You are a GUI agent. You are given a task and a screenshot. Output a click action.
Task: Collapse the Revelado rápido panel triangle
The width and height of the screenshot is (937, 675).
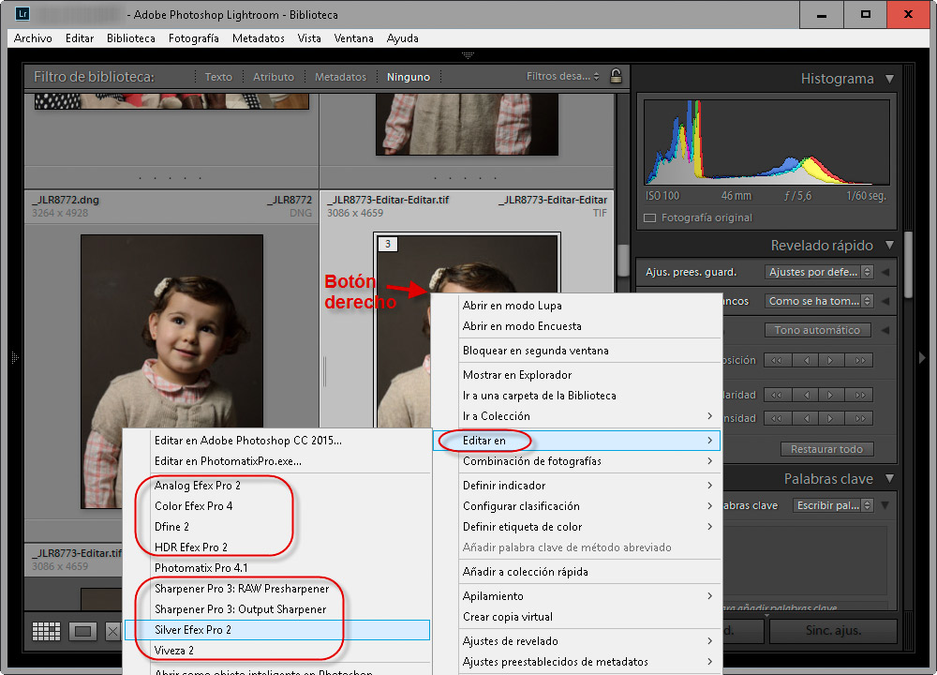890,245
